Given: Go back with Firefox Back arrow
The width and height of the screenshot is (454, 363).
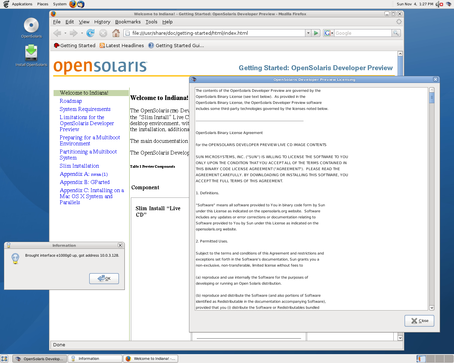Looking at the screenshot, I should pyautogui.click(x=57, y=33).
